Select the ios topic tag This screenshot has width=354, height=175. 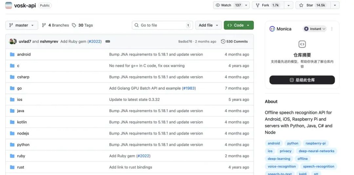coord(270,151)
